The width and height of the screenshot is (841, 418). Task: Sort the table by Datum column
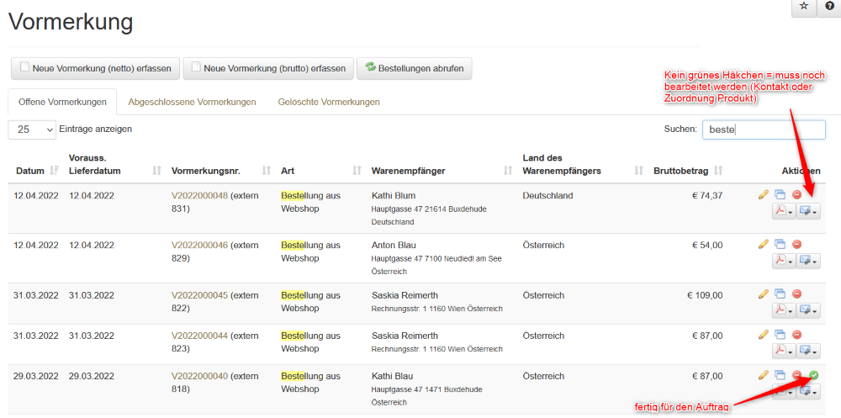tap(29, 171)
